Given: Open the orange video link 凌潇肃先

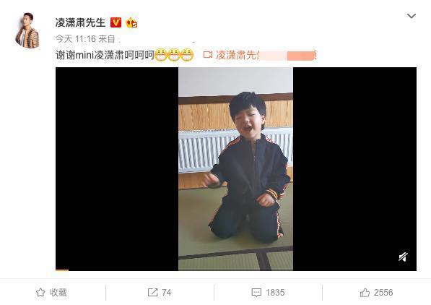Looking at the screenshot, I should click(x=238, y=55).
